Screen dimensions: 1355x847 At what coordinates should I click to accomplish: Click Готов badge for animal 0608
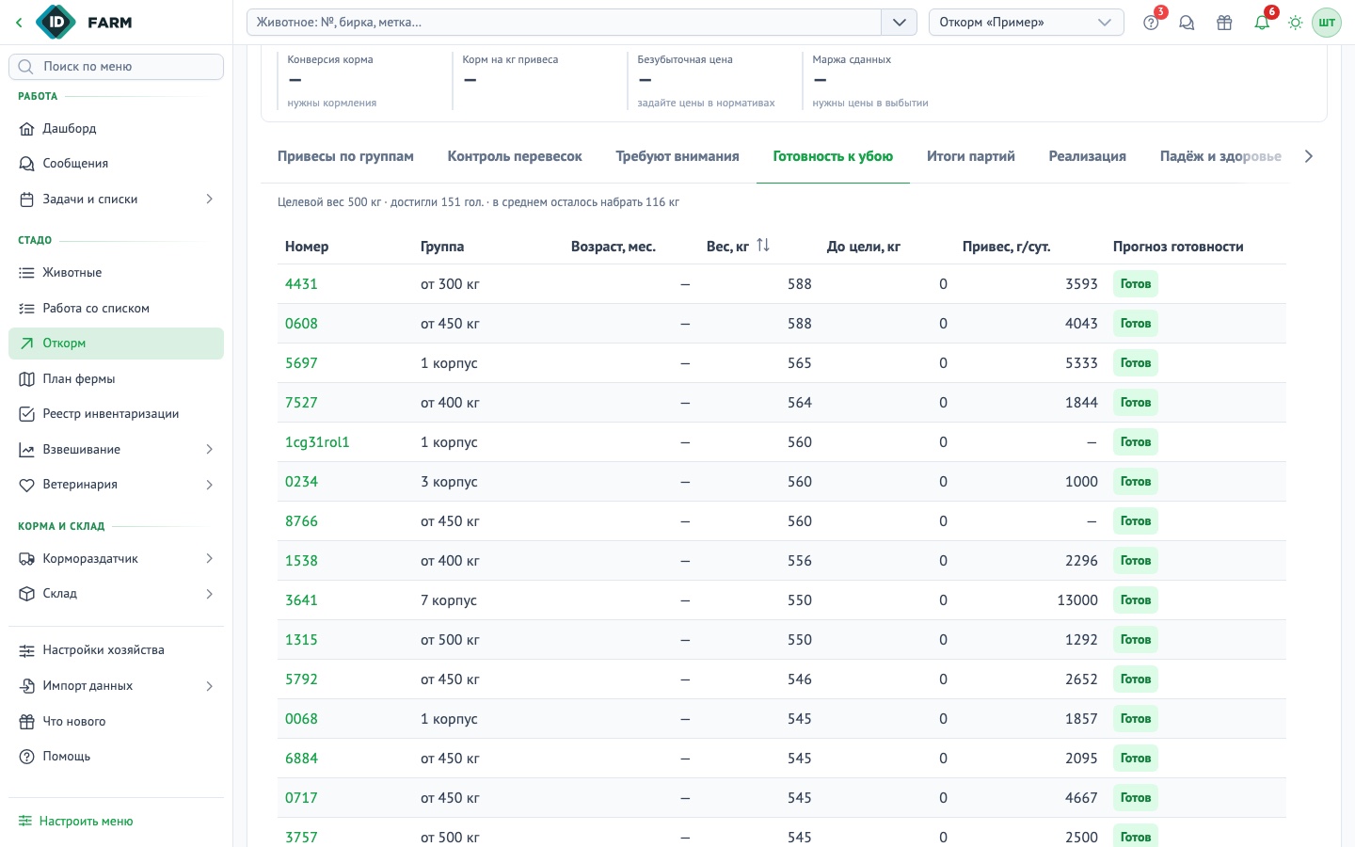1136,324
